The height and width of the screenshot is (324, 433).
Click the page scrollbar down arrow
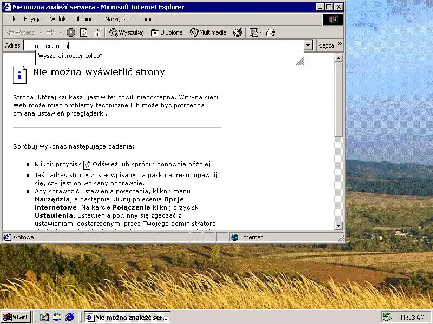point(339,226)
